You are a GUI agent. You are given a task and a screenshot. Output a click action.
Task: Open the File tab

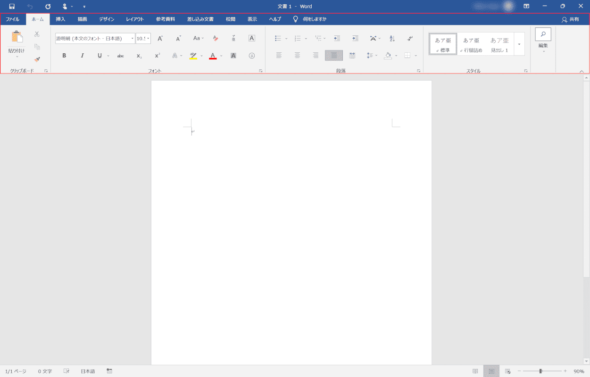[13, 19]
